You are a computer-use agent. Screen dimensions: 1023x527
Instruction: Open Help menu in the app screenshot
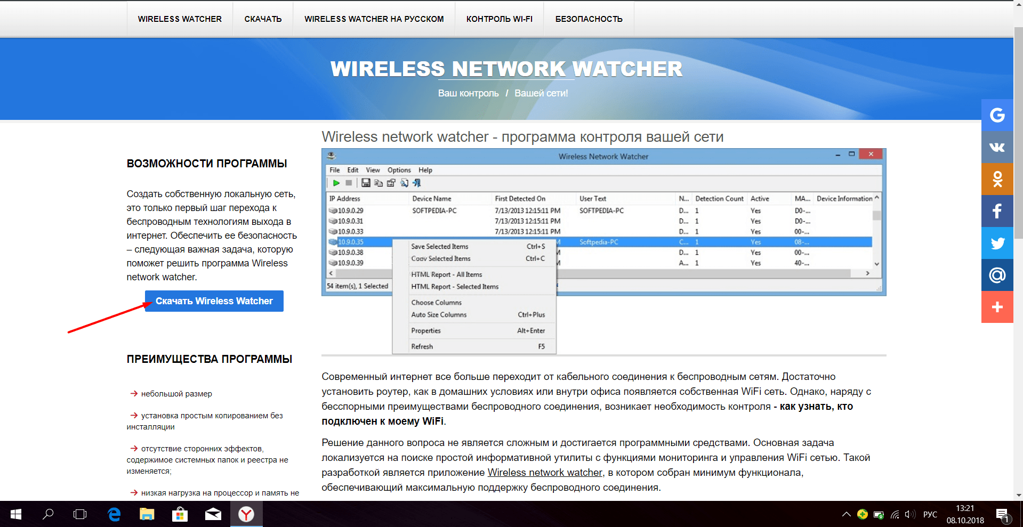click(425, 170)
